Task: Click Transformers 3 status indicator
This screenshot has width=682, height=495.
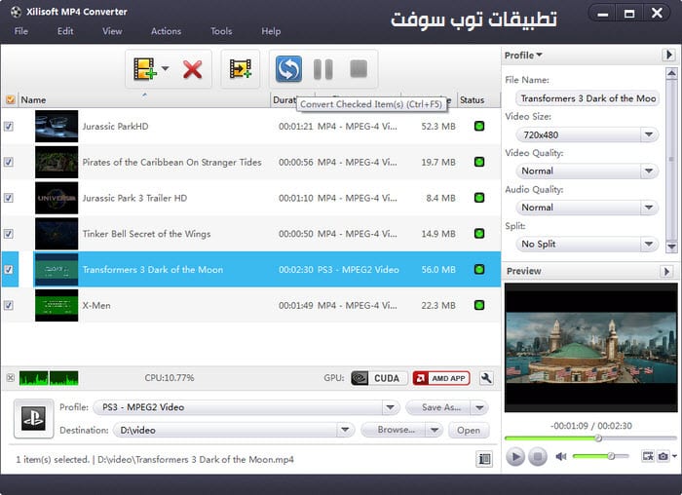Action: coord(479,269)
